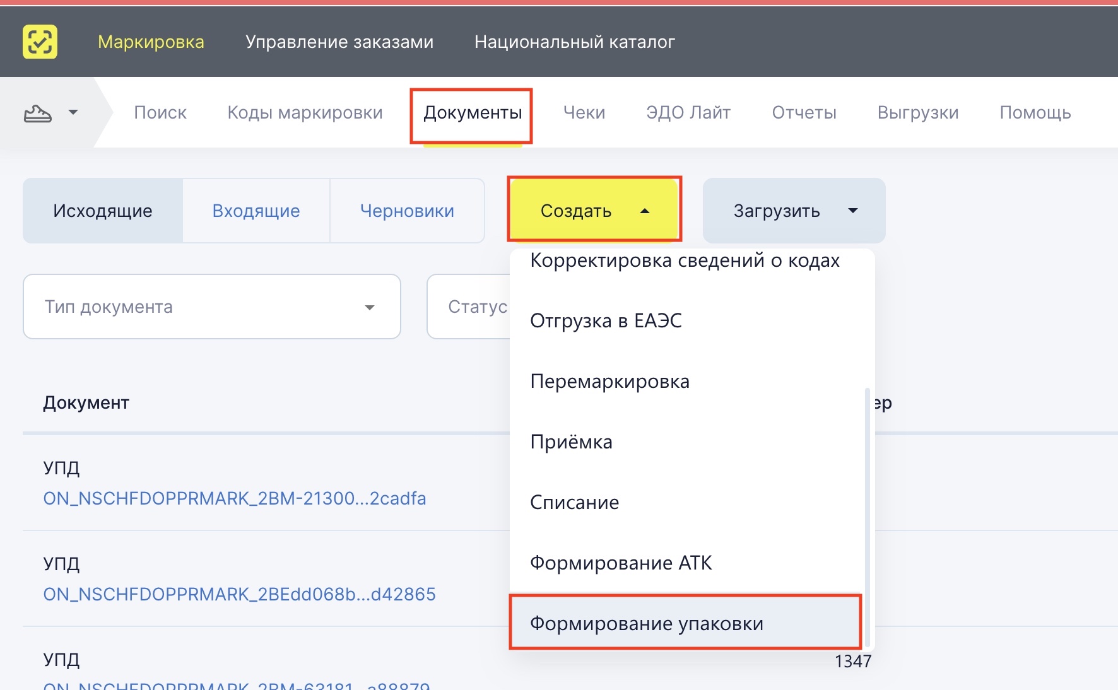Click the value 1347 in table
The width and height of the screenshot is (1118, 690).
pos(853,661)
